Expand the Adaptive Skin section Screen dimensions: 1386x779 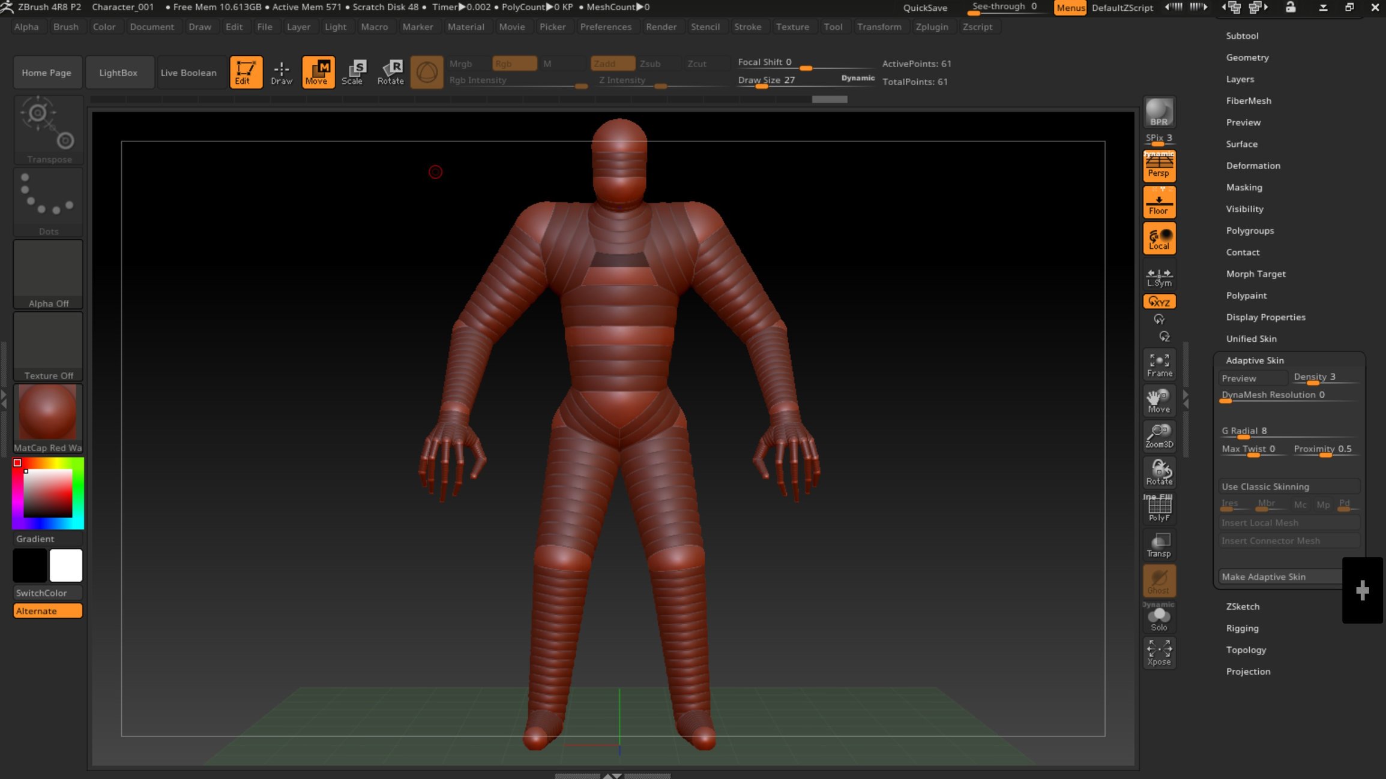point(1255,360)
